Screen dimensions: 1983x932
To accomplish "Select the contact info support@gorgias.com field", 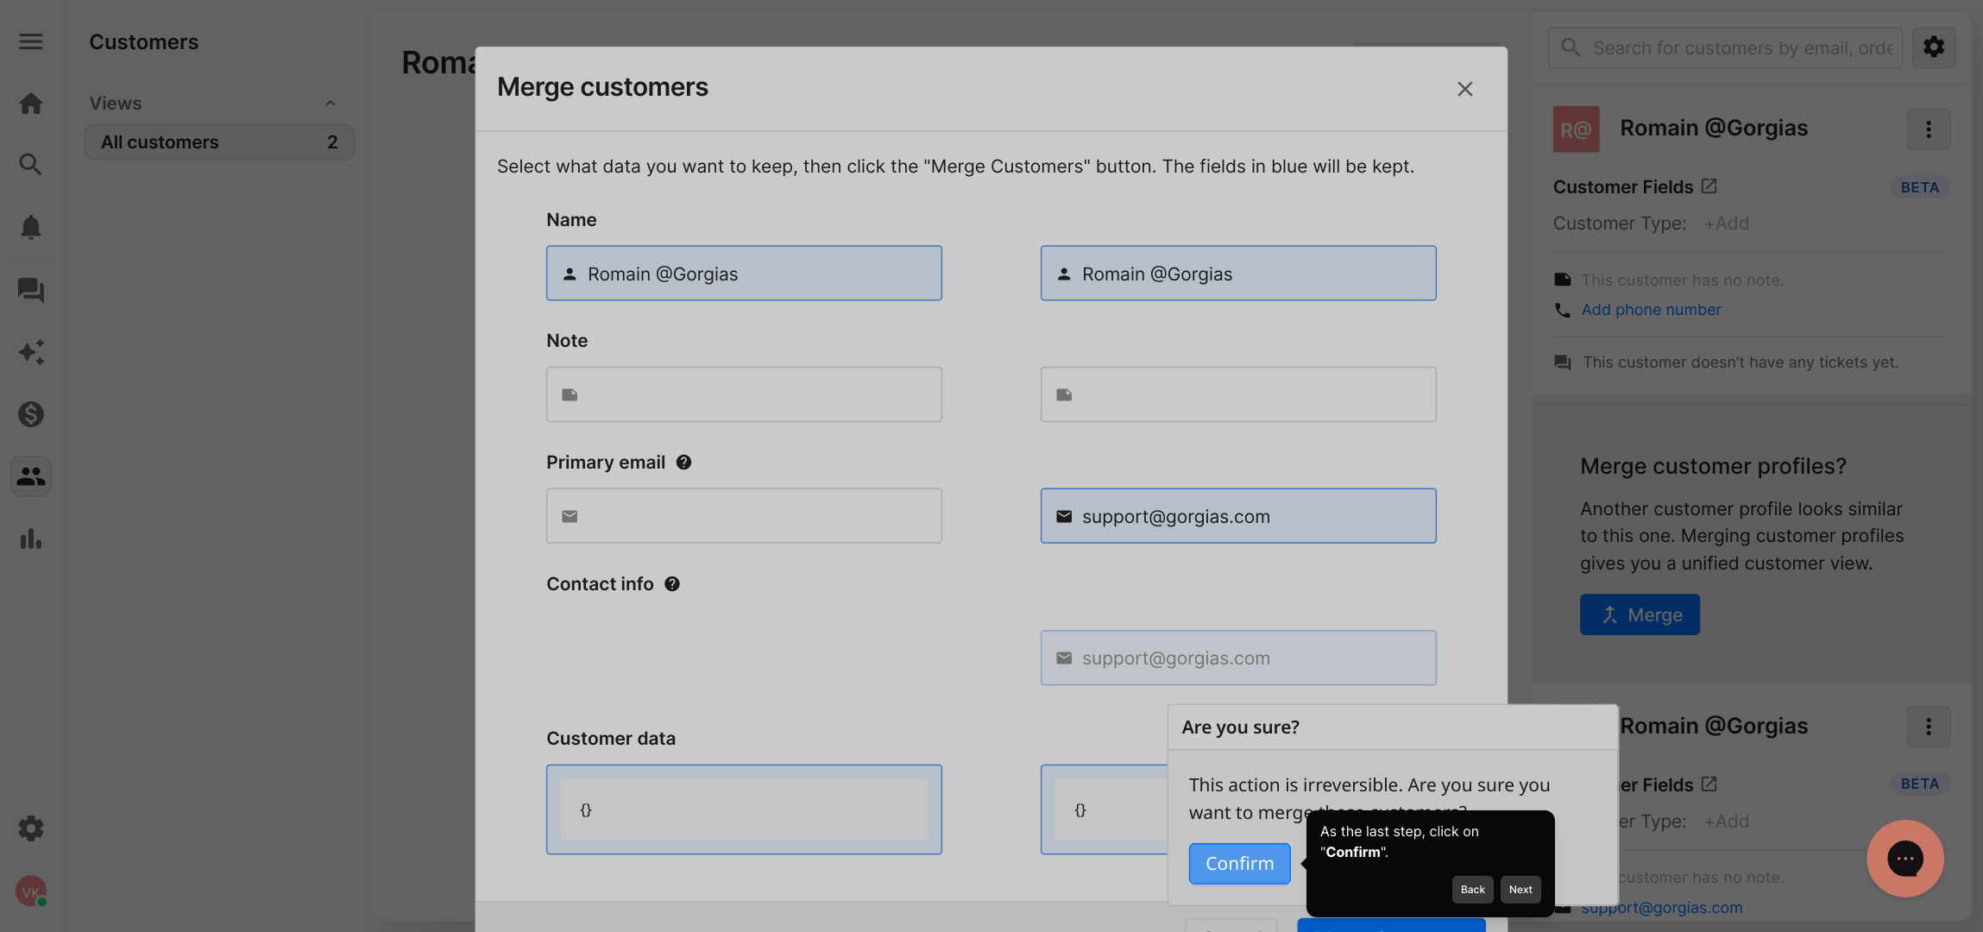I will pos(1238,658).
